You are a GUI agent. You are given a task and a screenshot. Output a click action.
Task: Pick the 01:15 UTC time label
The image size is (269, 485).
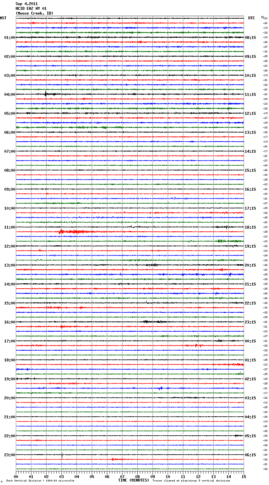250,360
